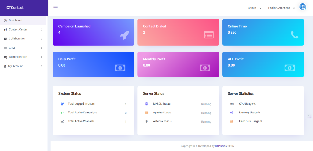Open the English, American language dropdown
This screenshot has height=151, width=313.
pyautogui.click(x=281, y=8)
